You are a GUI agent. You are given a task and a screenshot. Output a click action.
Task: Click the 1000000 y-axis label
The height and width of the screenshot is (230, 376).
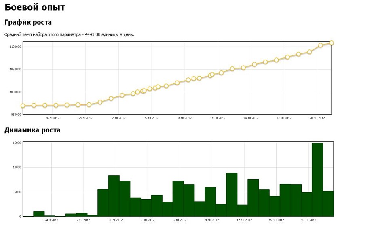(15, 92)
